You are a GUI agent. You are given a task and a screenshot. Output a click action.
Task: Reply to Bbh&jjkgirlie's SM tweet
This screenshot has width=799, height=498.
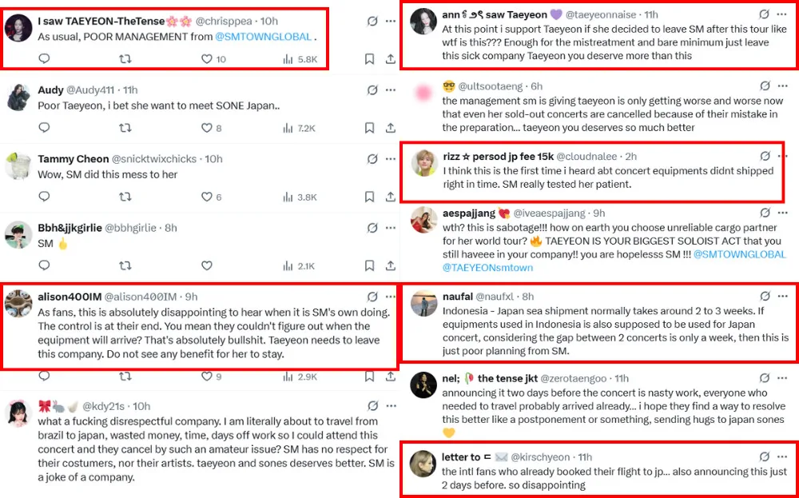pos(44,265)
